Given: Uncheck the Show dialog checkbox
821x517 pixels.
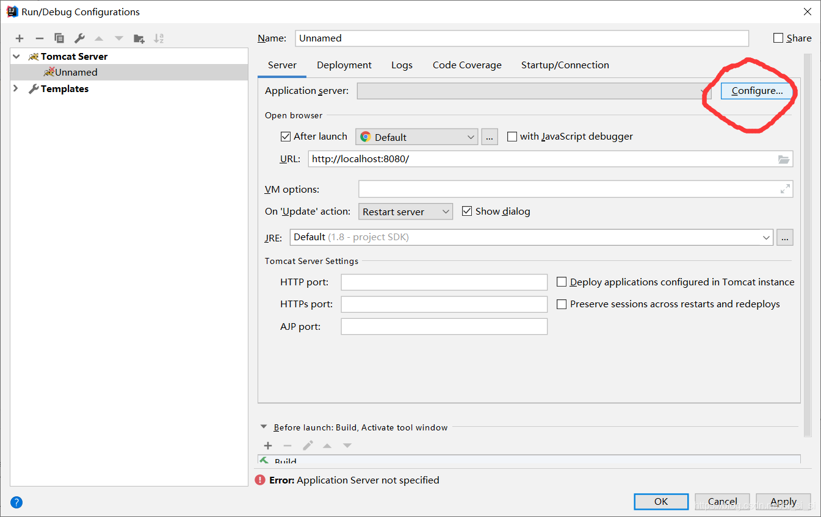Looking at the screenshot, I should (x=467, y=211).
